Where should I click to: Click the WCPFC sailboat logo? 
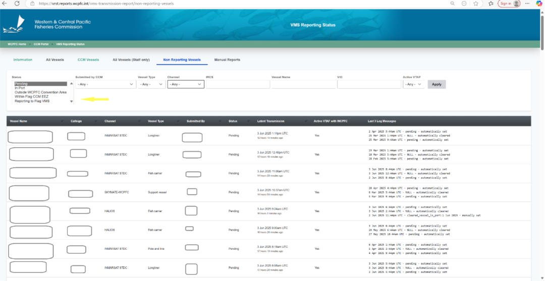coord(13,26)
